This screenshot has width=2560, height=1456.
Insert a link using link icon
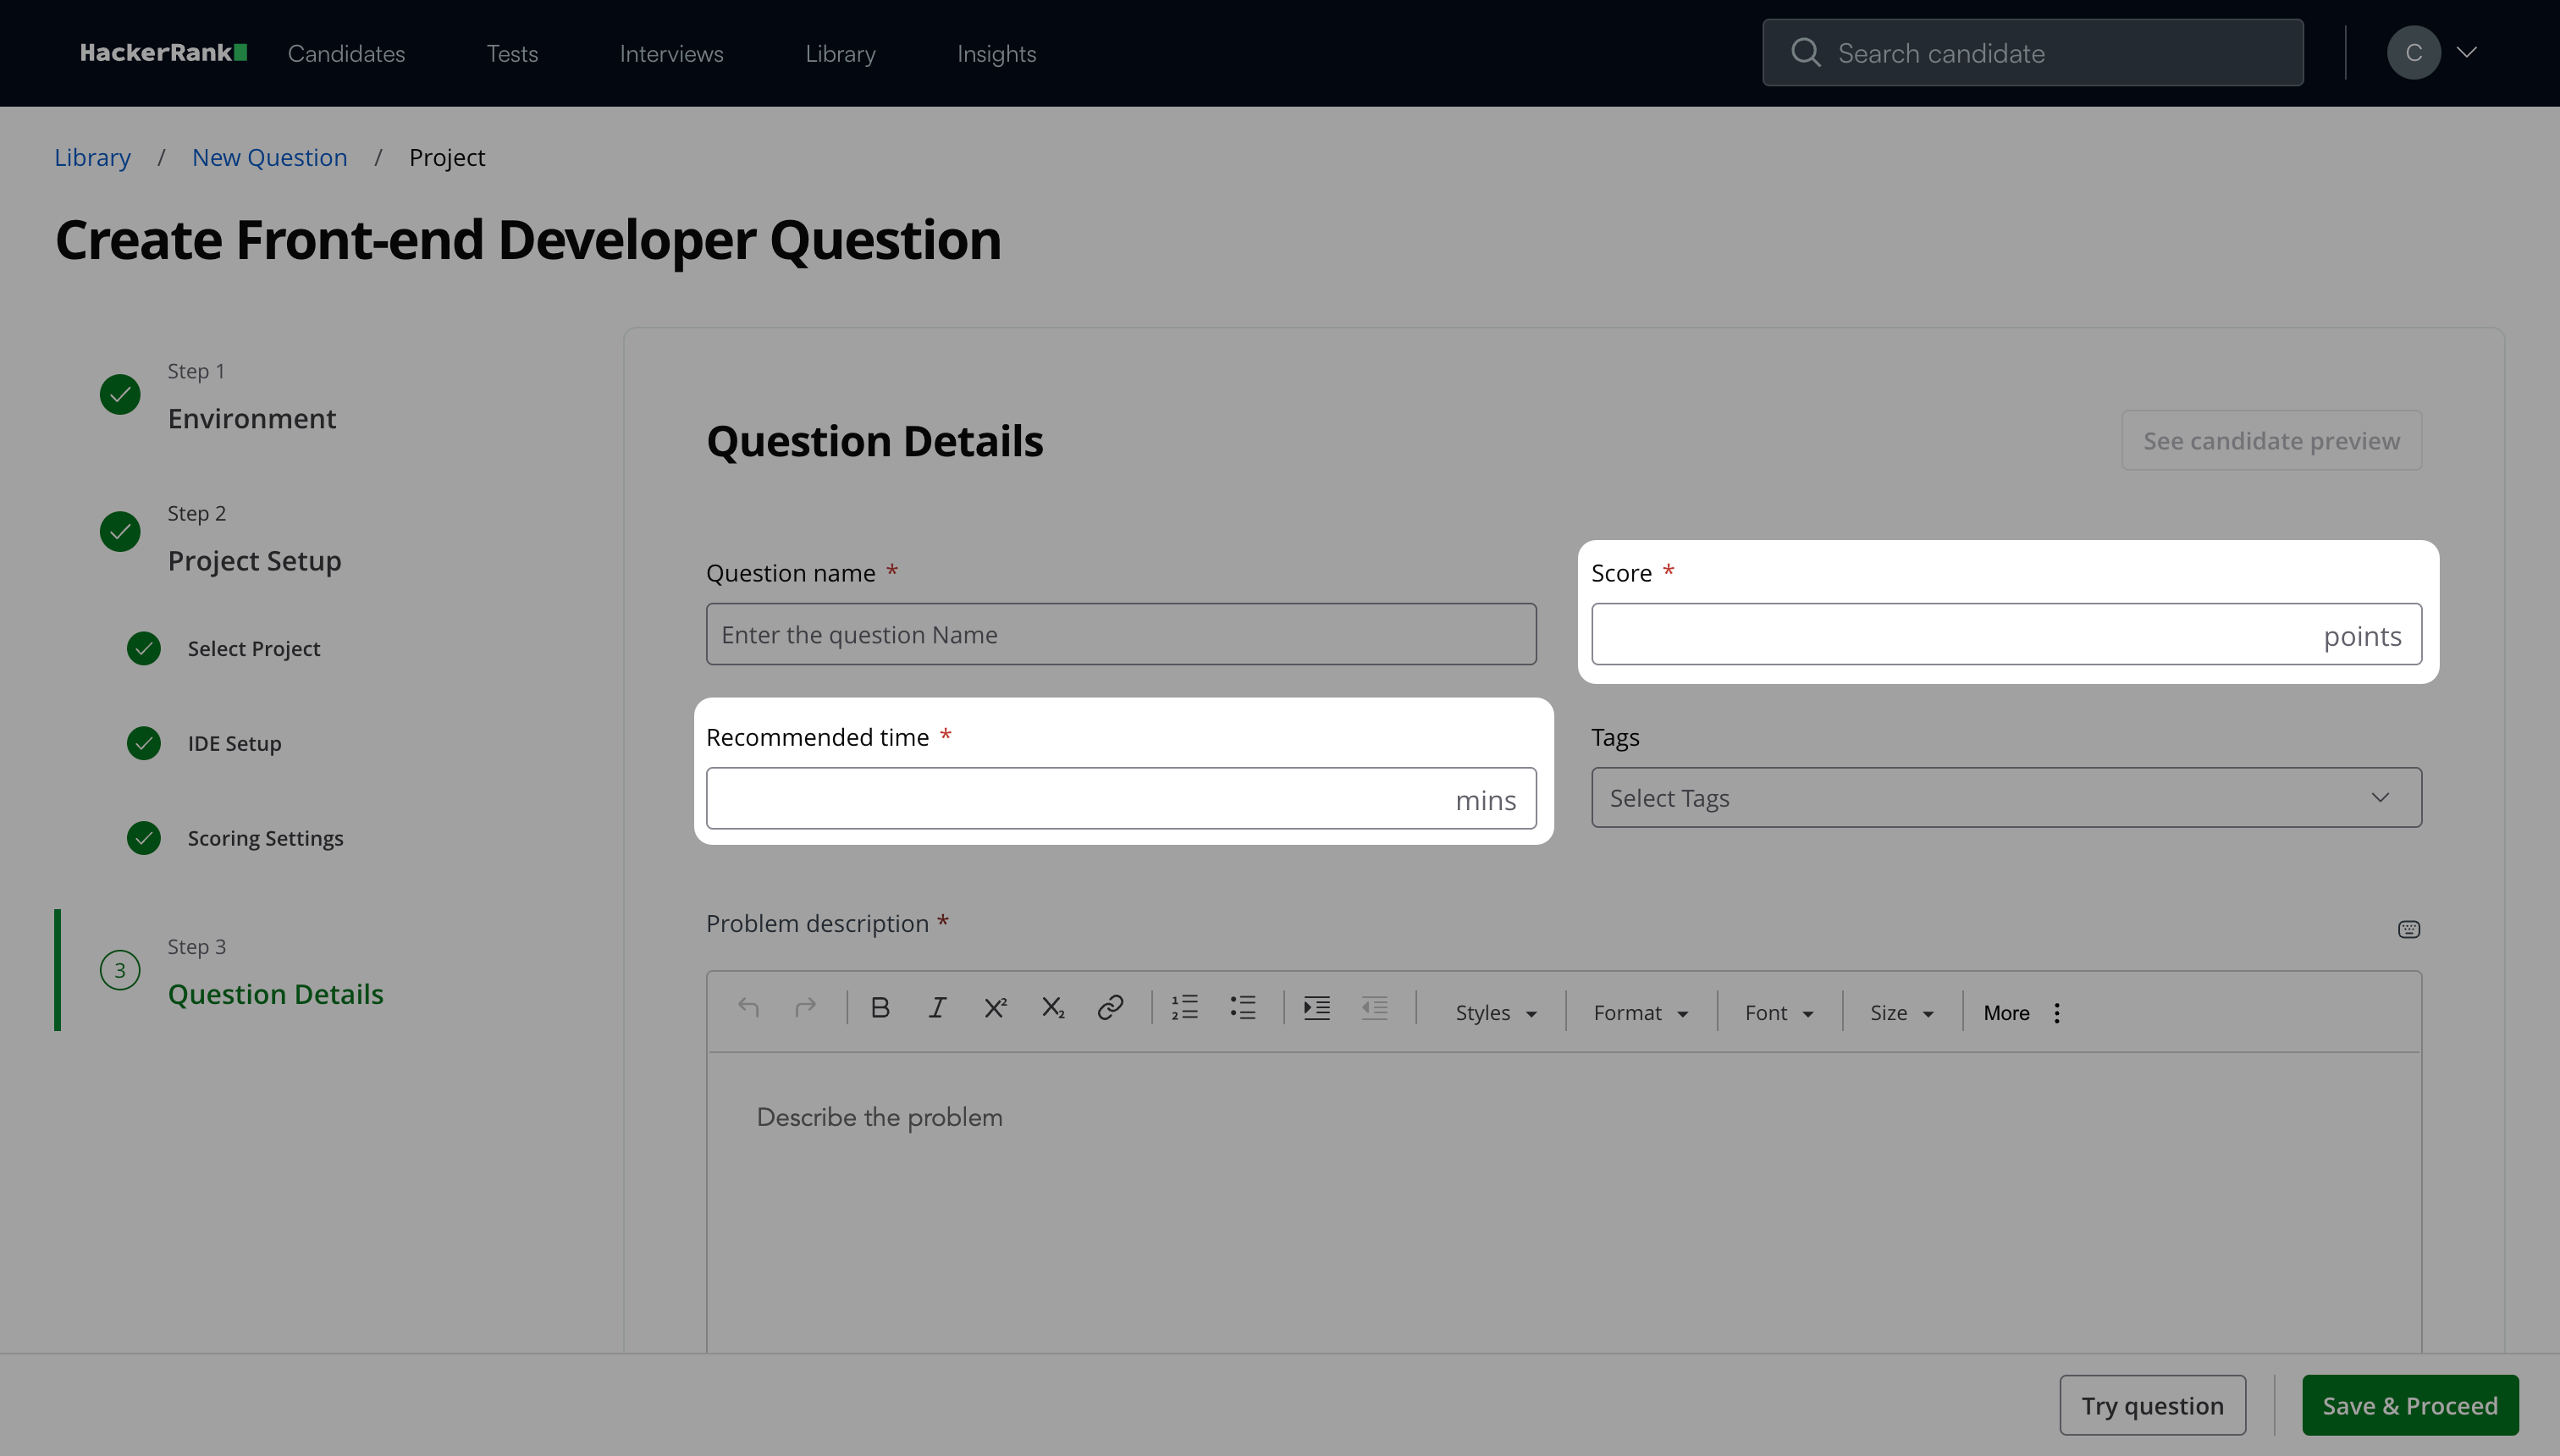click(x=1110, y=1008)
